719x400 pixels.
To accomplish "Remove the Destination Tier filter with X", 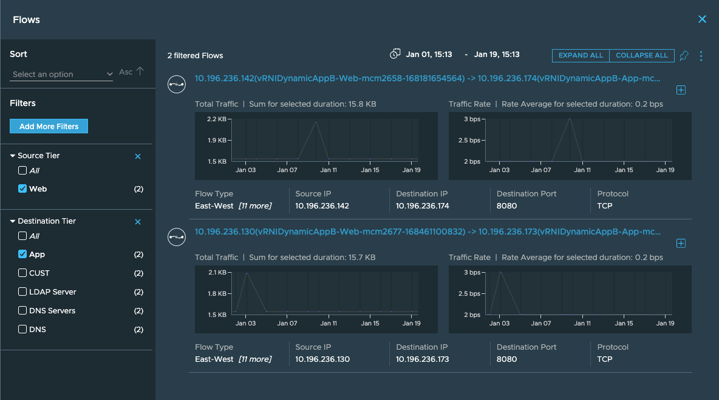I will (x=138, y=222).
